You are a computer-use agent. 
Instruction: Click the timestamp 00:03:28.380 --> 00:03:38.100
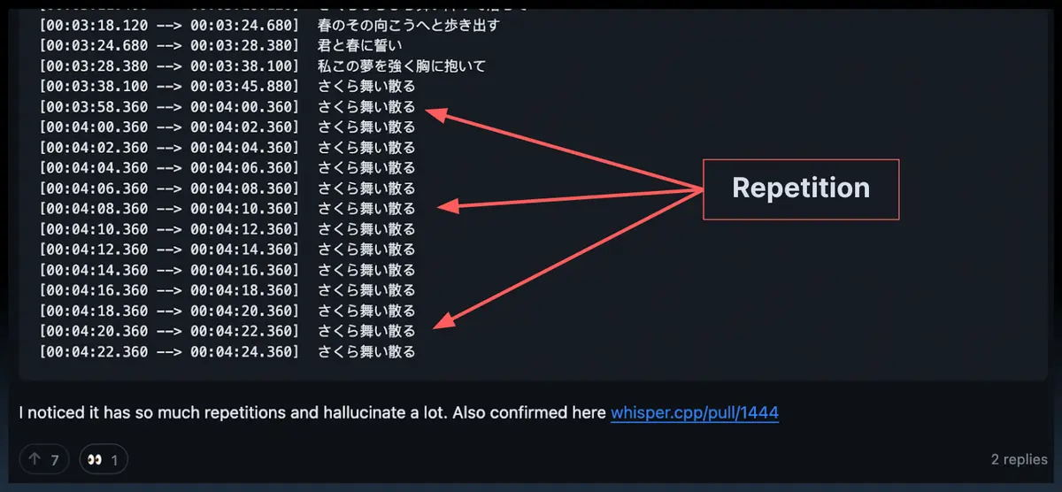point(169,66)
